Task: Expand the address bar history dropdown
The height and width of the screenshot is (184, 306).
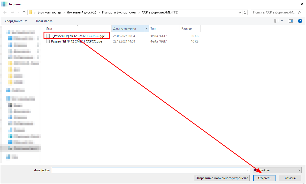Action: pos(239,12)
